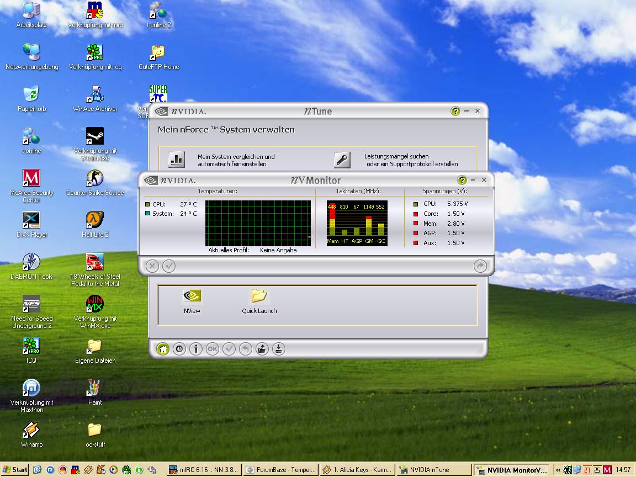Click the checkmark apply icon in nTune toolbar
Screen dimensions: 636x477
229,349
